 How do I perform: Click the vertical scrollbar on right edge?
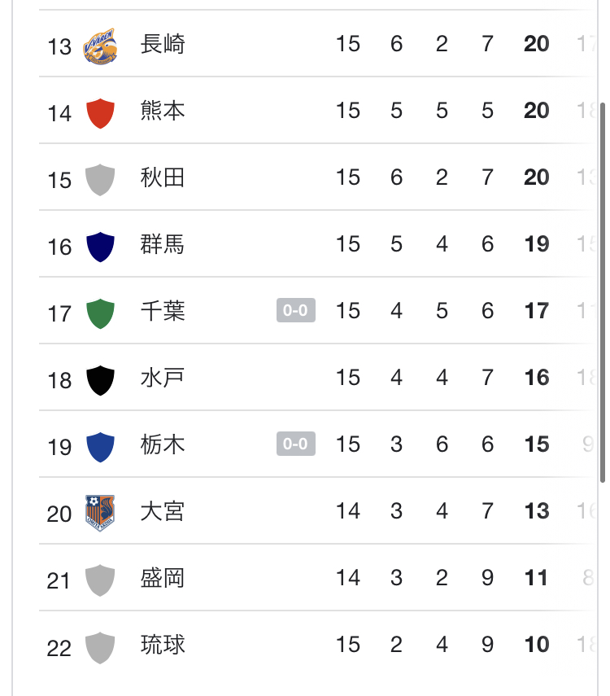[602, 293]
